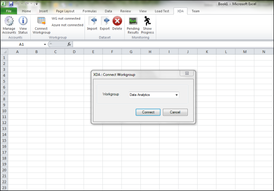Select column K header
This screenshot has width=274, height=191.
pyautogui.click(x=207, y=52)
